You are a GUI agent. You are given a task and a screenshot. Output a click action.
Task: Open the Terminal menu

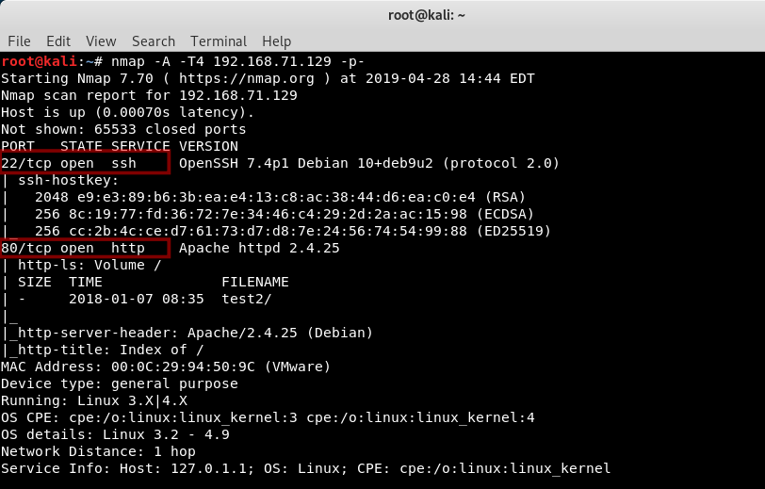219,41
